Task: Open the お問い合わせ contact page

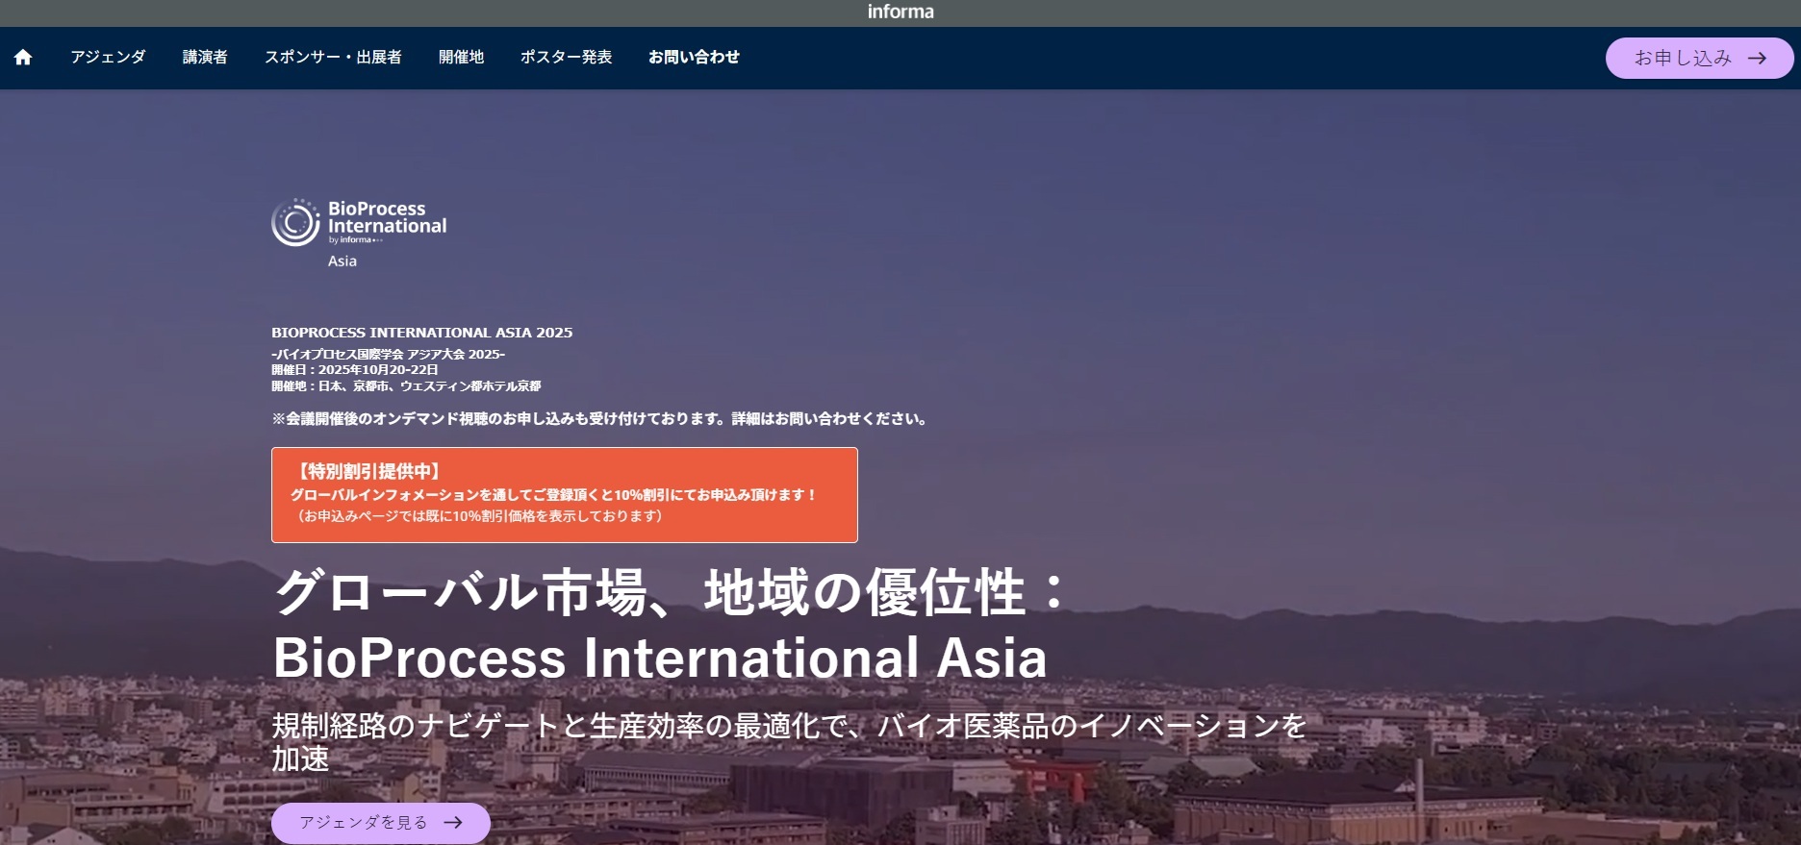Action: (694, 57)
